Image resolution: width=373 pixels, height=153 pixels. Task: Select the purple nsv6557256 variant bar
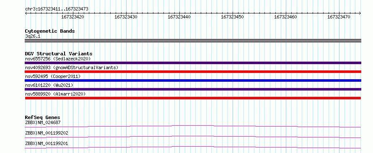(193, 63)
